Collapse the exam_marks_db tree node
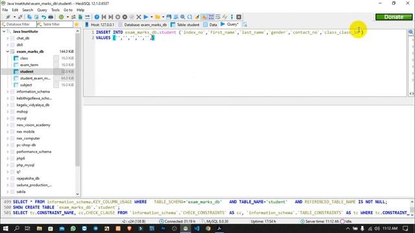Screen dimensions: 415x233 (x=8, y=52)
